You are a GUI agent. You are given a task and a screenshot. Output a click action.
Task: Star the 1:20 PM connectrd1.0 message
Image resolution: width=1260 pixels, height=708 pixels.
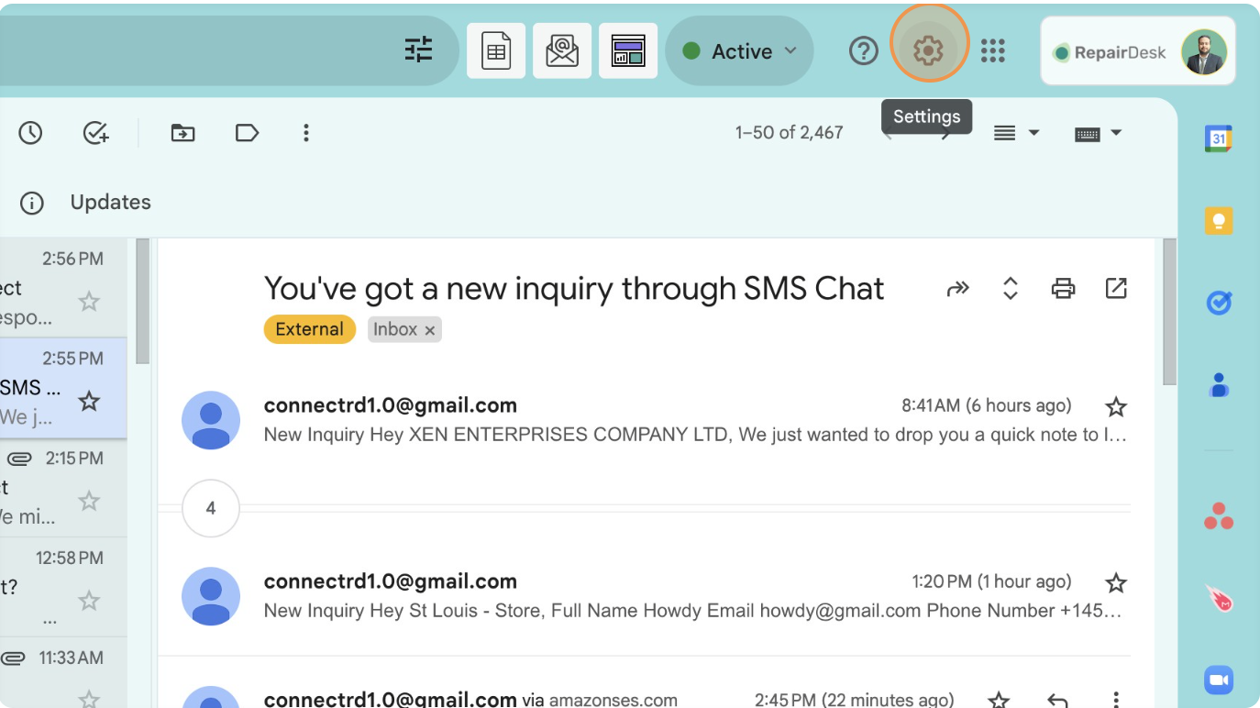tap(1115, 582)
